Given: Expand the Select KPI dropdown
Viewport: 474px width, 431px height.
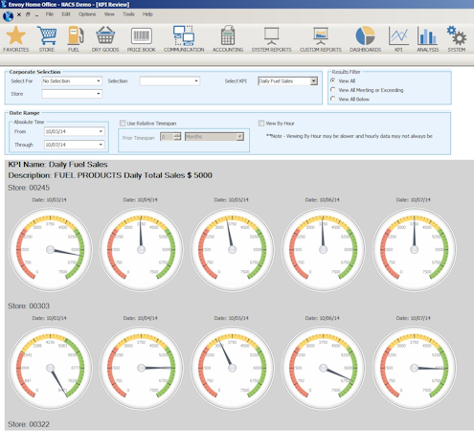Looking at the screenshot, I should [314, 81].
